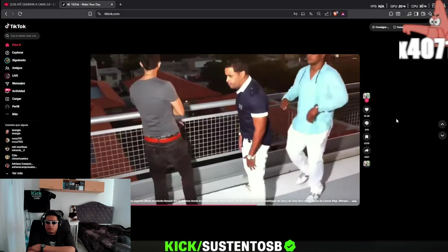This screenshot has width=448, height=252.
Task: Focus the TikTok search field
Action: (x=22, y=36)
